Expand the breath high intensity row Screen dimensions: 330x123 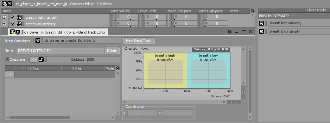coord(4,17)
